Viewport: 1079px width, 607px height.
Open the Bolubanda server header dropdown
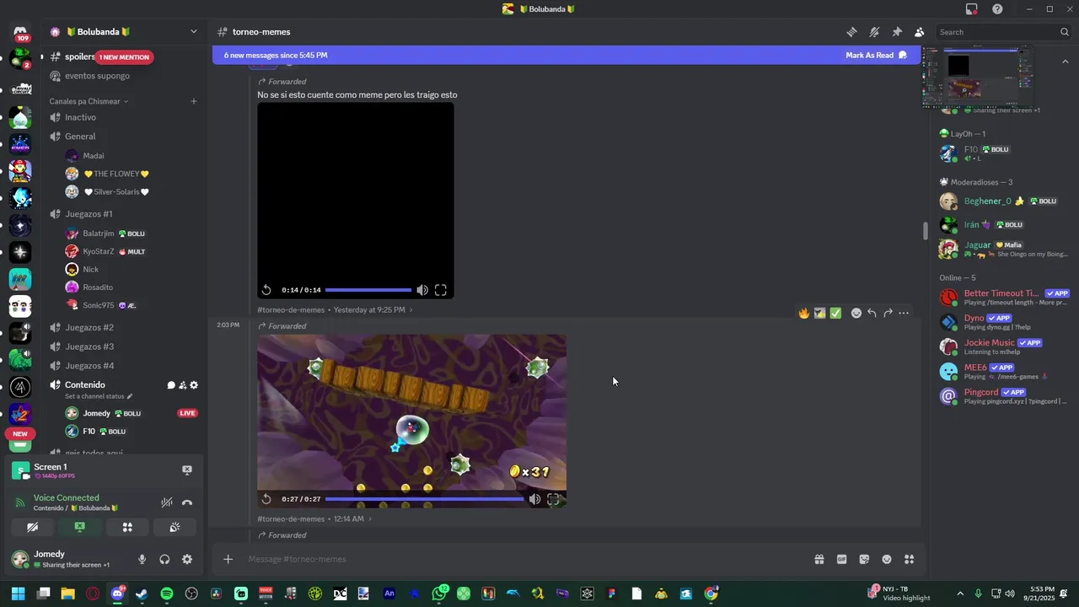coord(124,31)
